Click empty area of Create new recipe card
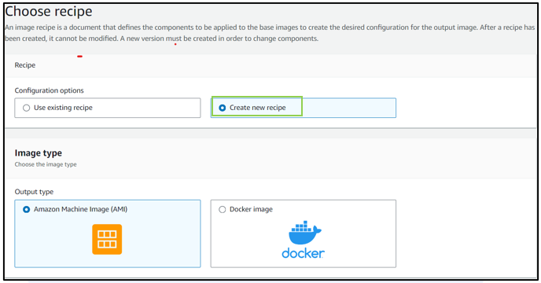Screen dimensions: 541x283 pyautogui.click(x=348, y=108)
